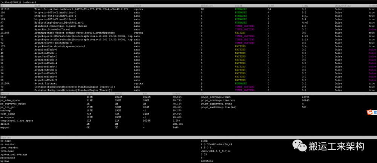Click the os.name value Linux
377x163 pixels.
(205, 141)
